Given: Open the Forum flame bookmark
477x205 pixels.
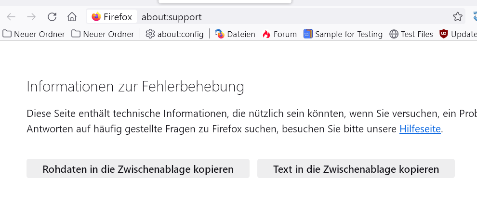Looking at the screenshot, I should (279, 34).
